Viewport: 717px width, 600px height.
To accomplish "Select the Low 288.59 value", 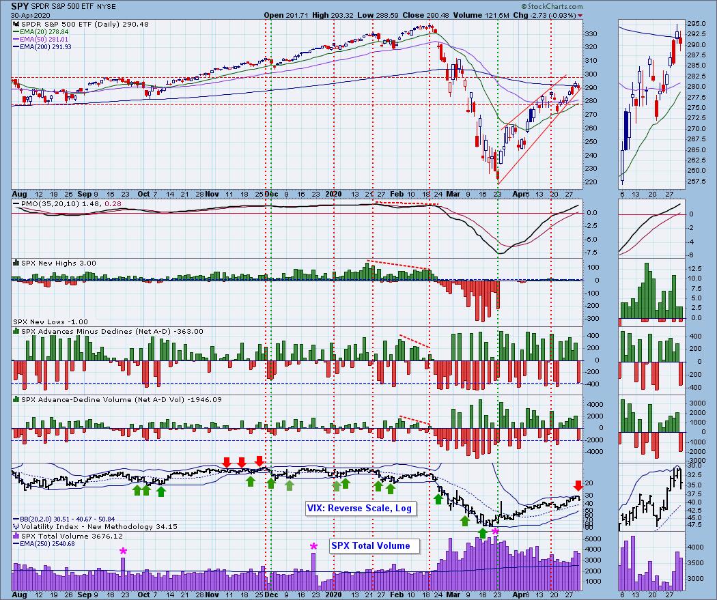I will click(x=378, y=15).
